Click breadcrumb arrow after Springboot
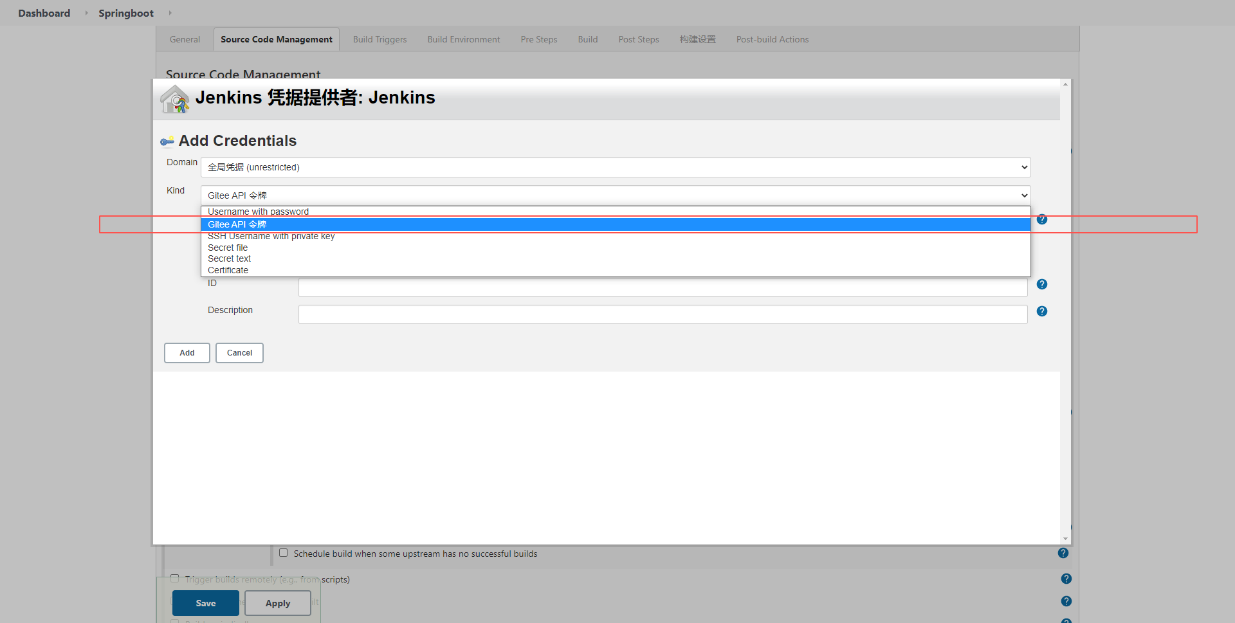Viewport: 1235px width, 623px height. [x=170, y=13]
